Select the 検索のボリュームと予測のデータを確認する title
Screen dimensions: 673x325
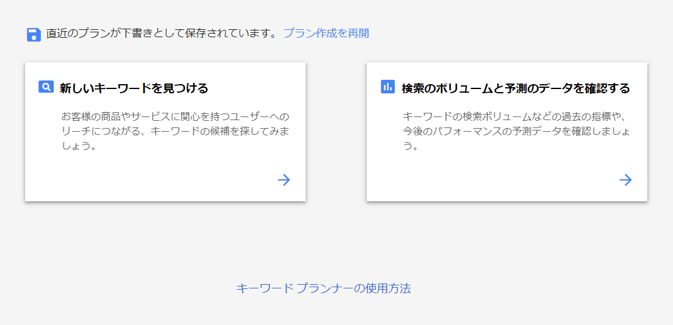pos(516,88)
